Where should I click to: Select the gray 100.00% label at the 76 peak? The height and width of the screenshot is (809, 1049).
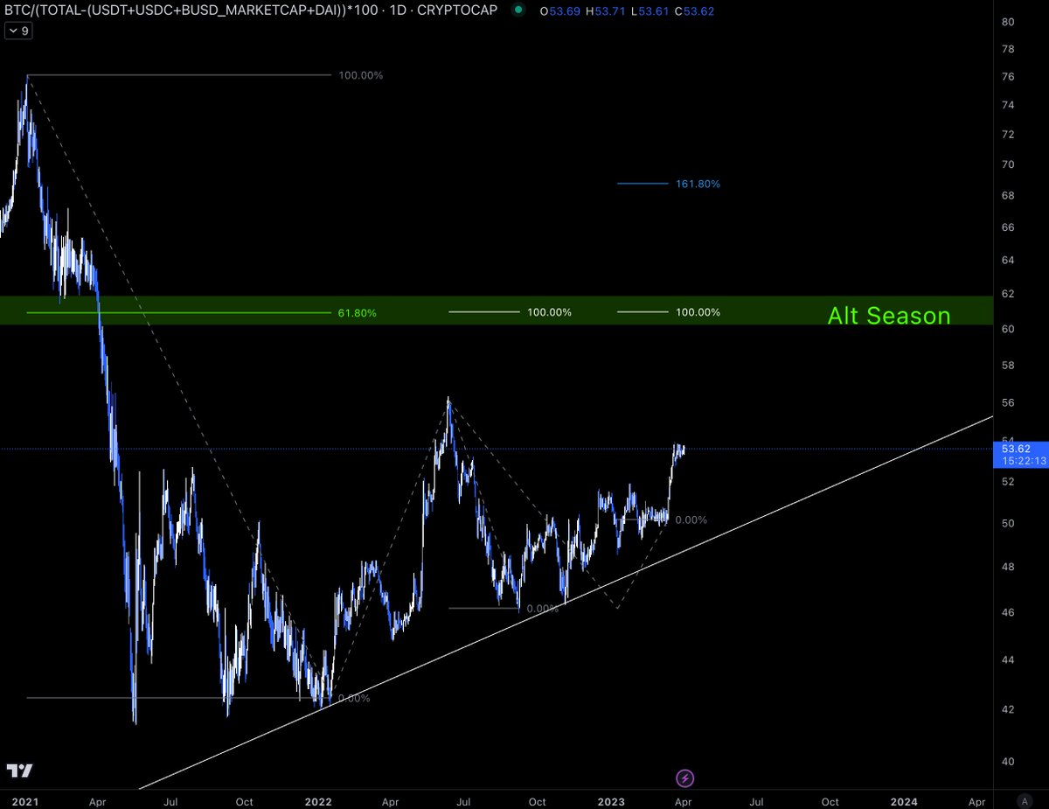pos(360,75)
